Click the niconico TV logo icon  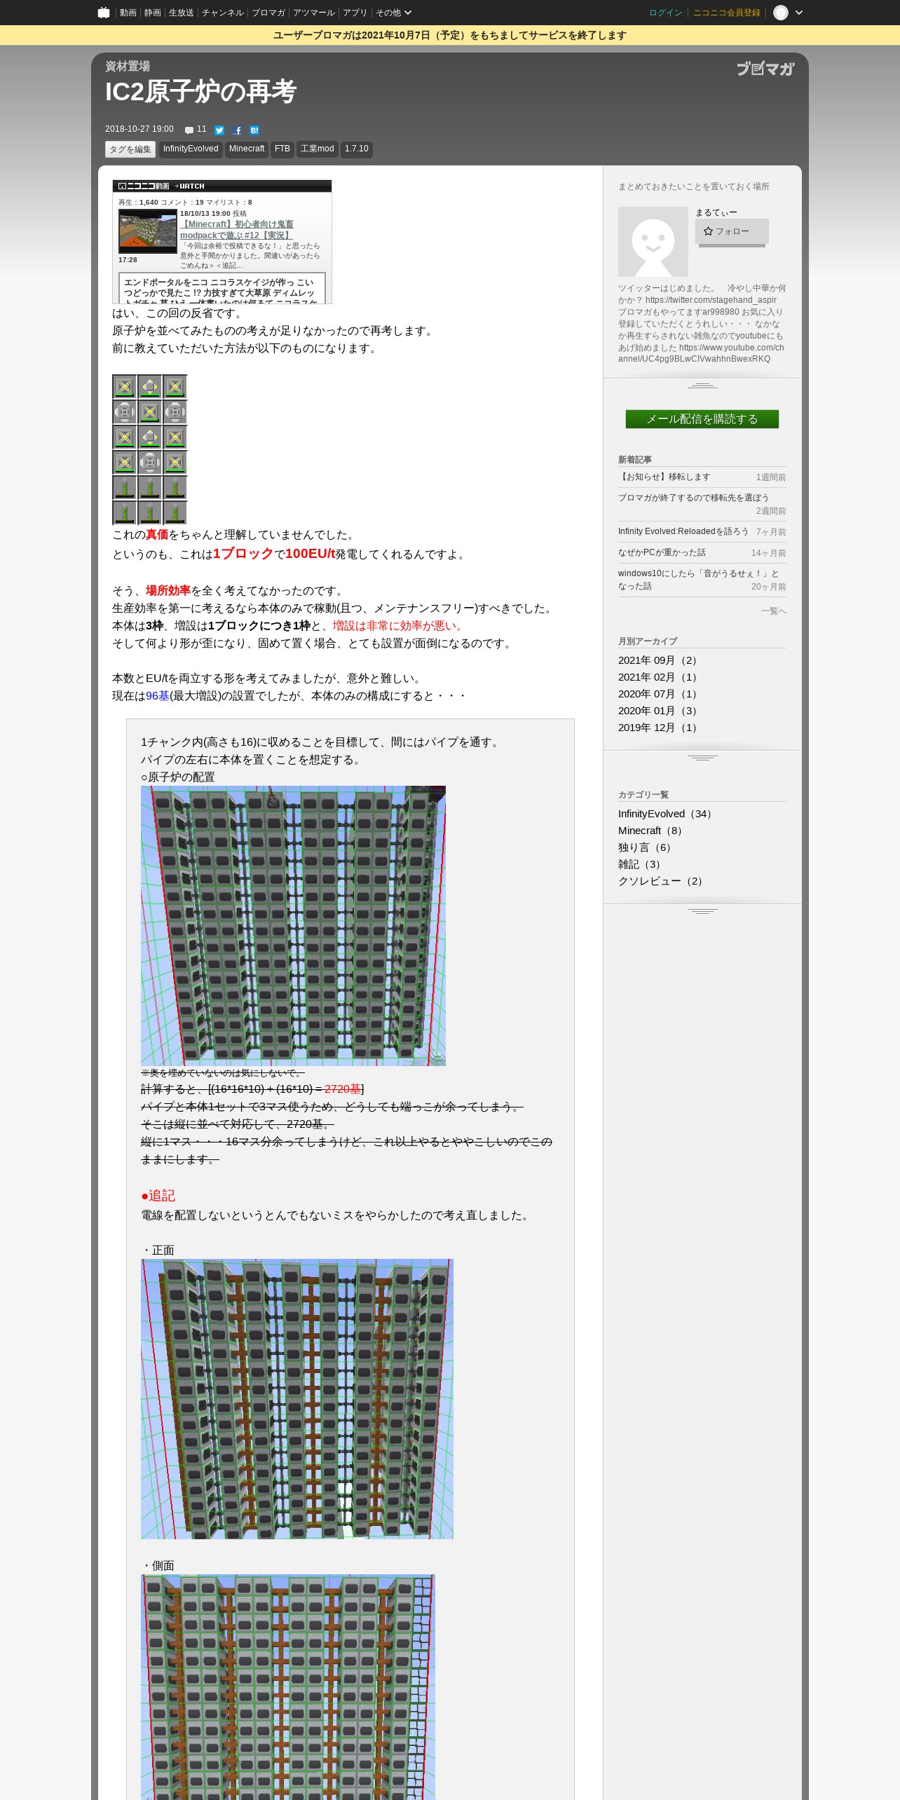point(104,13)
